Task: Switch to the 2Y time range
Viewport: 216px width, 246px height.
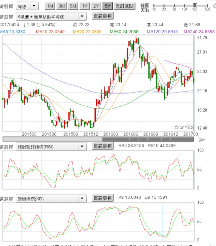Action: (96, 6)
